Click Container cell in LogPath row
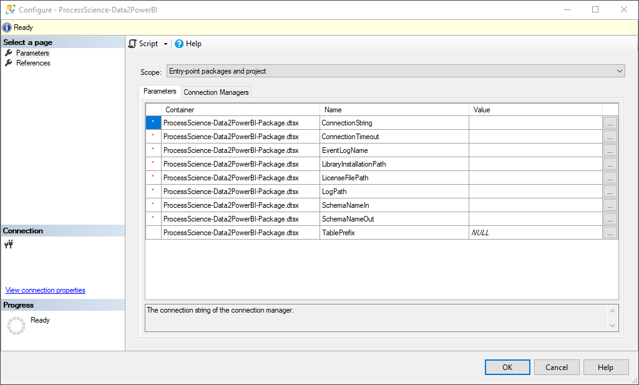Screen dimensions: 639x385 [240, 192]
